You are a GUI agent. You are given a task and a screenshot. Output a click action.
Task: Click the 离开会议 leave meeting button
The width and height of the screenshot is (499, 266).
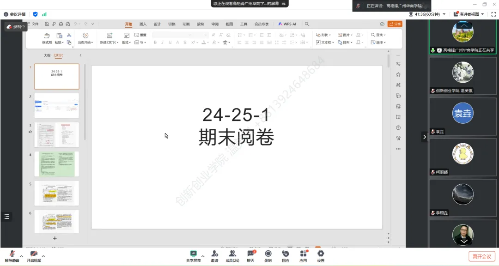(x=483, y=256)
